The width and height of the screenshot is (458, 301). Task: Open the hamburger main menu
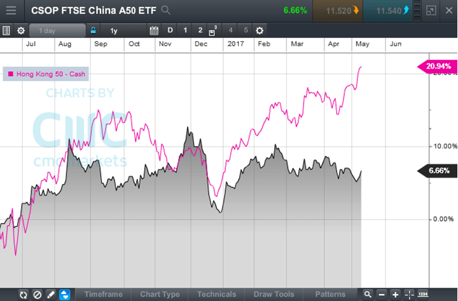pyautogui.click(x=11, y=11)
